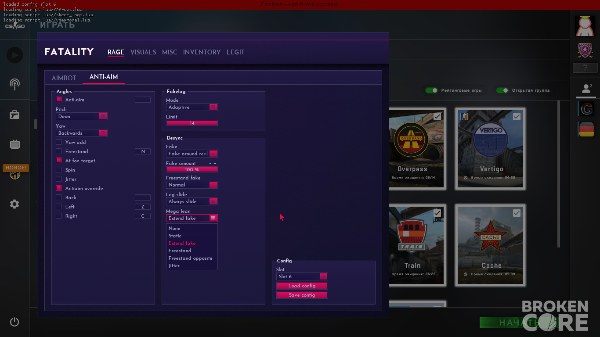Open the inventory briefcase sidebar icon
This screenshot has height=337, width=600.
click(14, 115)
